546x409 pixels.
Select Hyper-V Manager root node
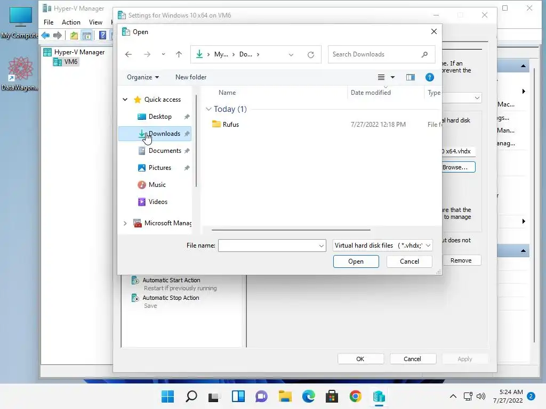click(x=74, y=52)
